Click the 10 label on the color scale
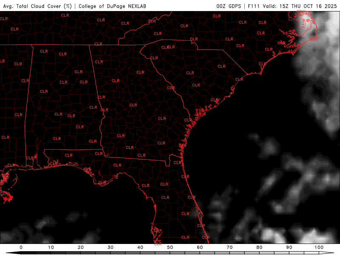340x255 pixels. [51, 247]
